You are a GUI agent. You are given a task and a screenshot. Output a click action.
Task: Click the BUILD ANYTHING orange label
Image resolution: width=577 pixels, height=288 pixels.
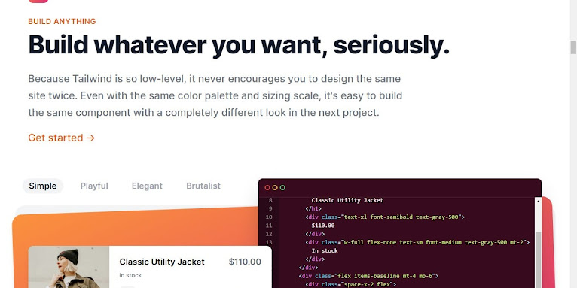[x=62, y=21]
